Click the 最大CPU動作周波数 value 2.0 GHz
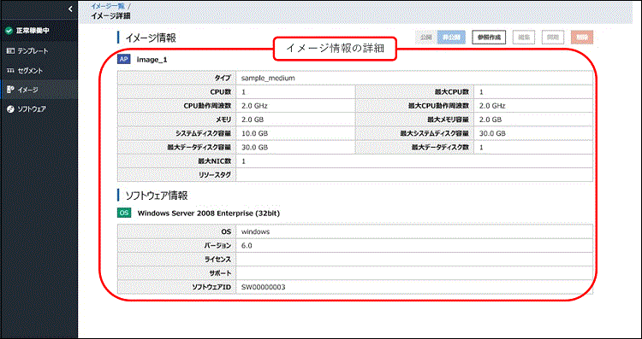 pyautogui.click(x=492, y=106)
